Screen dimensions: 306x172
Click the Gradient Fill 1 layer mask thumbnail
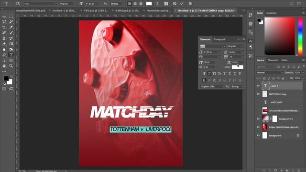click(274, 119)
